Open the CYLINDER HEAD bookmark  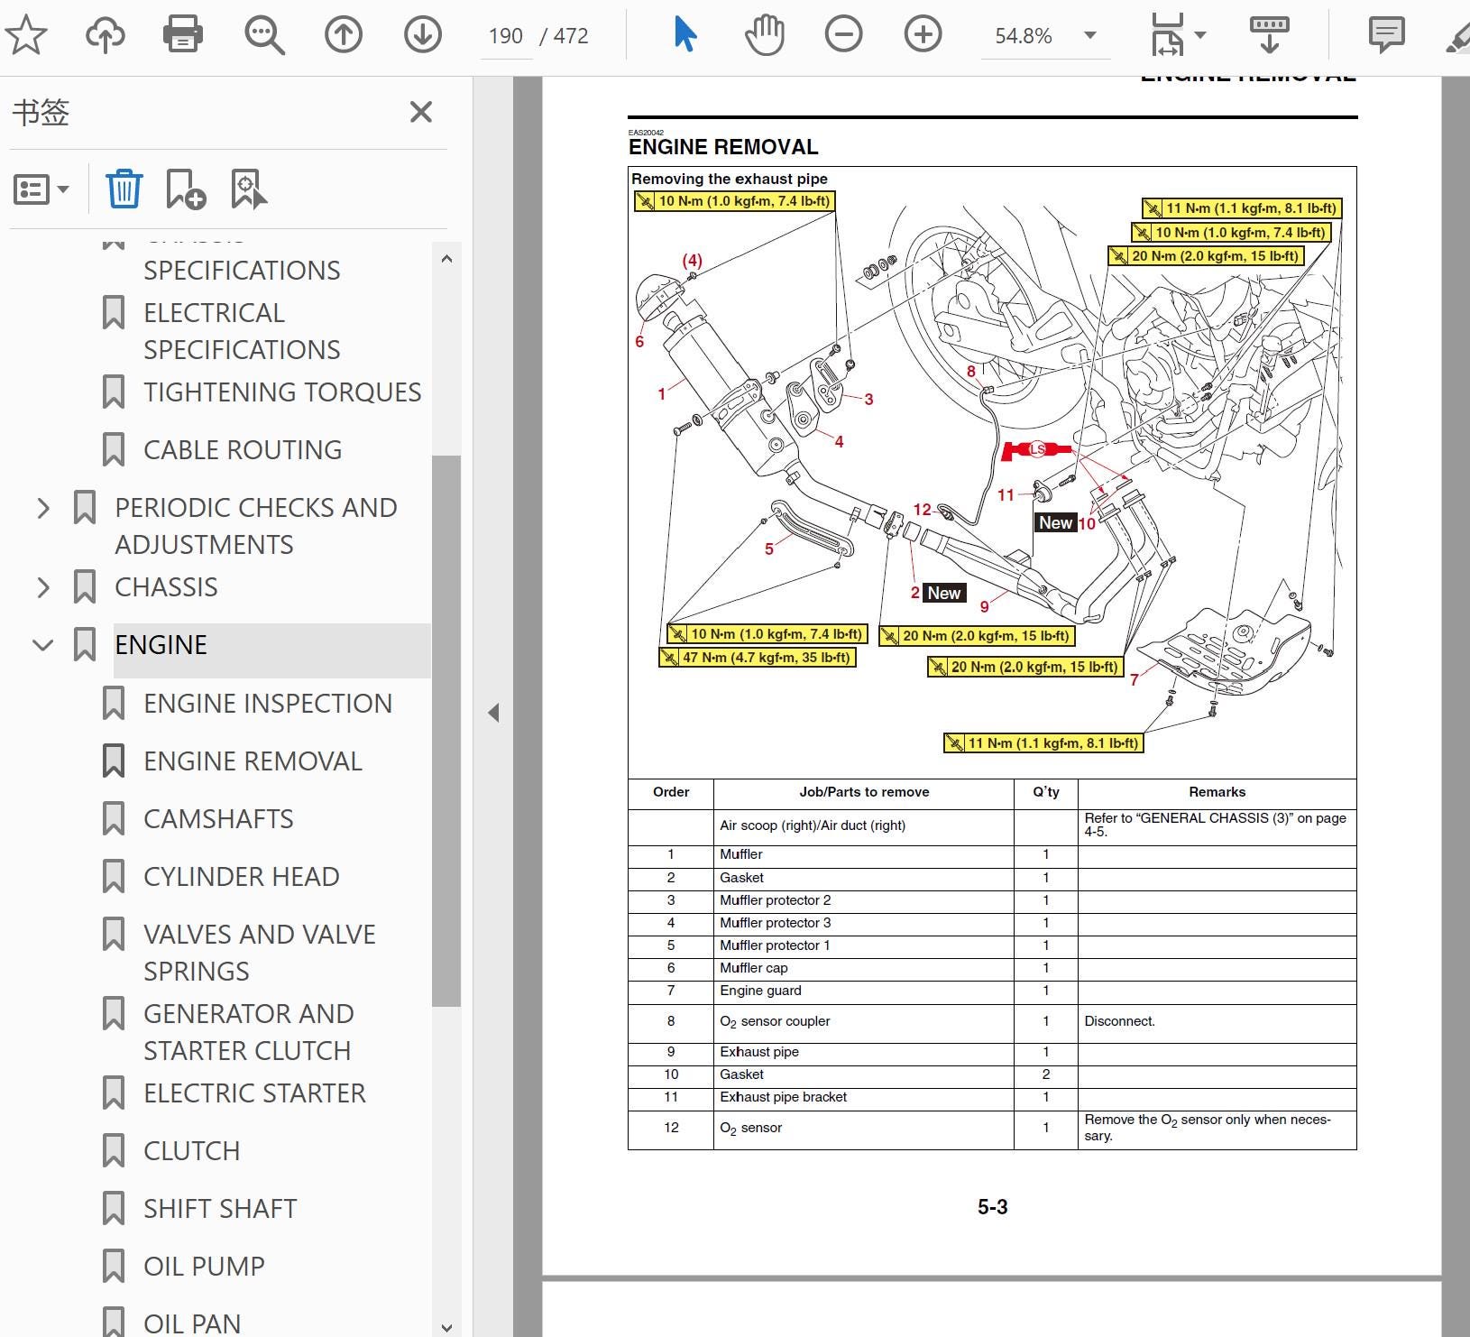pos(242,876)
